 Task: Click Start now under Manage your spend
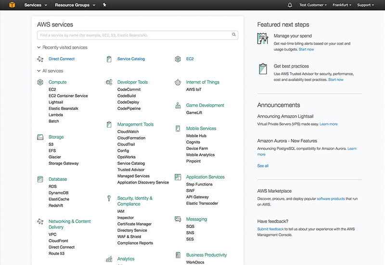(306, 50)
